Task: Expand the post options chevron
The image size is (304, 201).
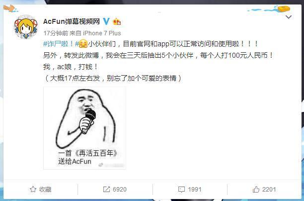Action: click(x=289, y=17)
